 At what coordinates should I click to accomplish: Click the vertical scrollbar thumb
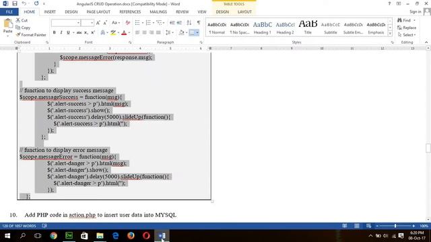428,148
